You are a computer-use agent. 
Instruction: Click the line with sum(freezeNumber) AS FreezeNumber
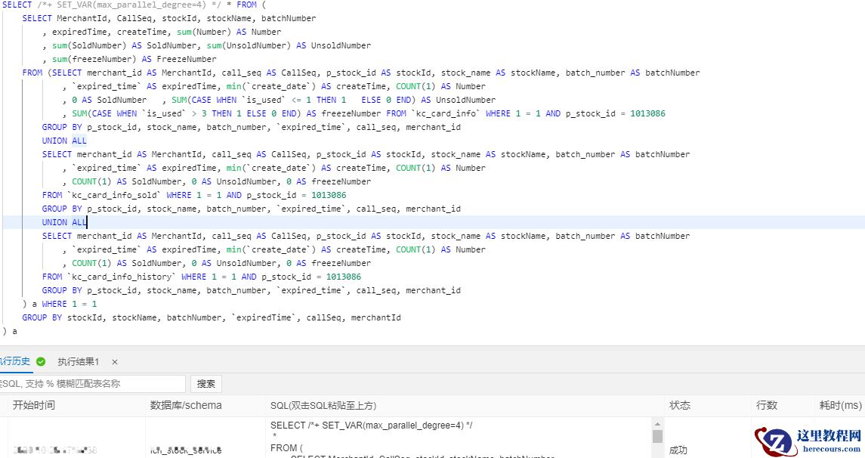[x=130, y=59]
